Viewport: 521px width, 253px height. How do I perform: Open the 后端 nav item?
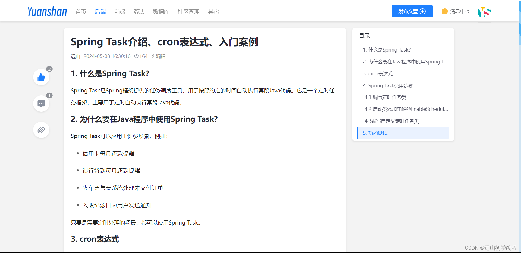pos(100,12)
